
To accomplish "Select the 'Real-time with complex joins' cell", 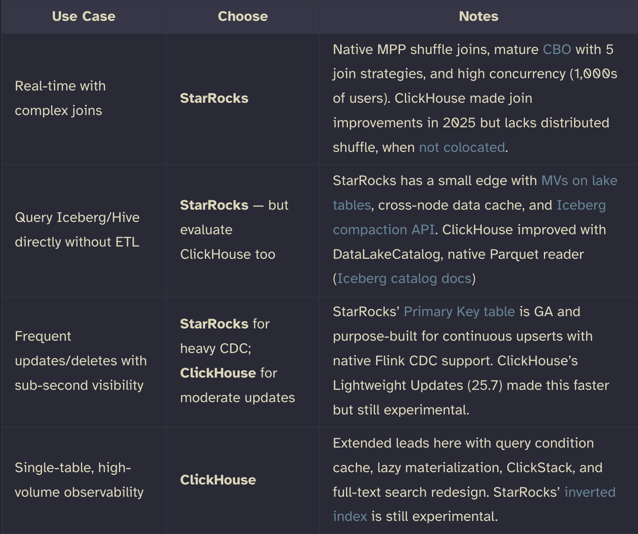I will point(83,98).
